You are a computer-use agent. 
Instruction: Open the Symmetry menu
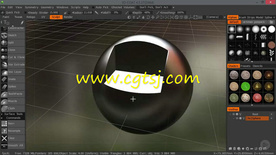(x=31, y=7)
